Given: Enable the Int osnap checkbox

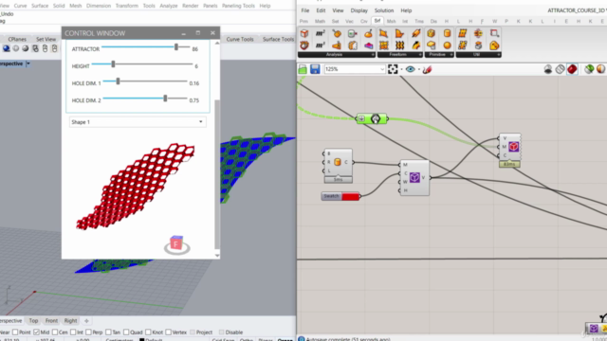Looking at the screenshot, I should pos(73,332).
